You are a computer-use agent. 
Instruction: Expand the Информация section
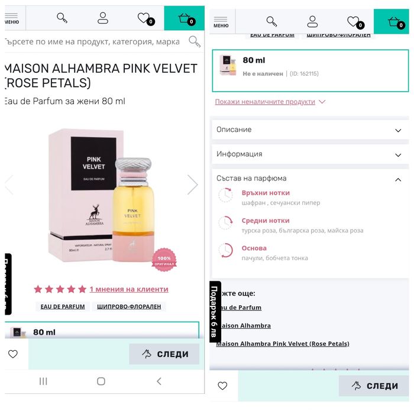pos(310,154)
